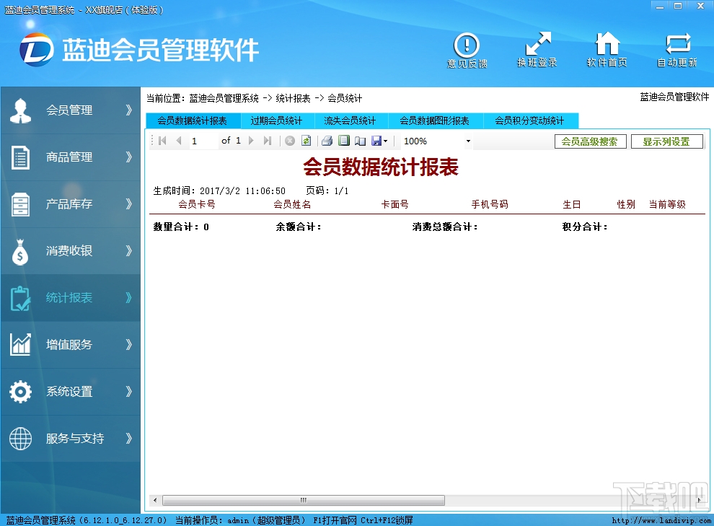
Task: Click the 换班登录 shift login icon
Action: (537, 49)
